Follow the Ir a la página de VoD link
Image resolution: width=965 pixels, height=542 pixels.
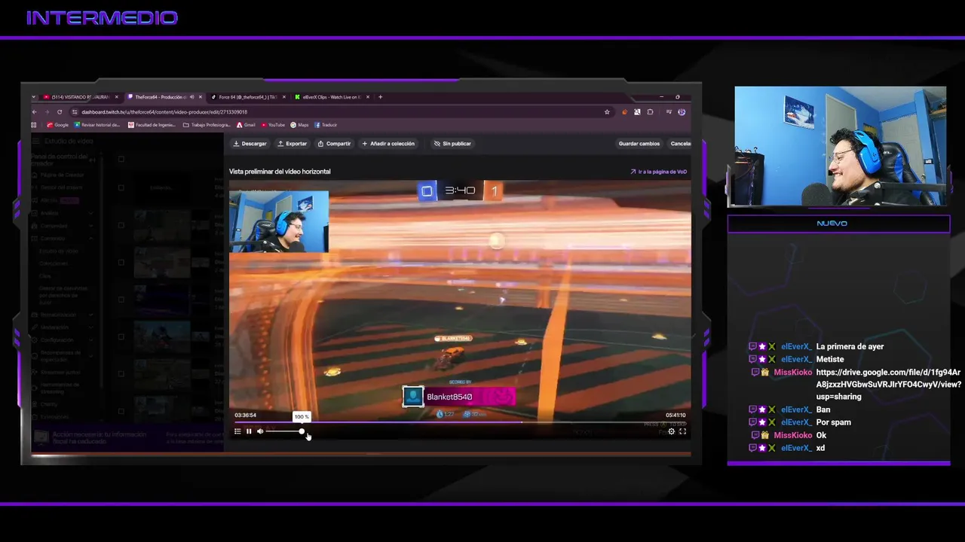click(x=658, y=172)
